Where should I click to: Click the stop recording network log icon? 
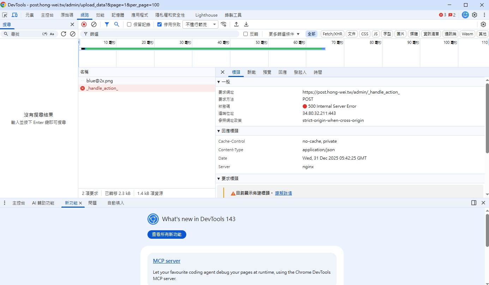(x=84, y=24)
